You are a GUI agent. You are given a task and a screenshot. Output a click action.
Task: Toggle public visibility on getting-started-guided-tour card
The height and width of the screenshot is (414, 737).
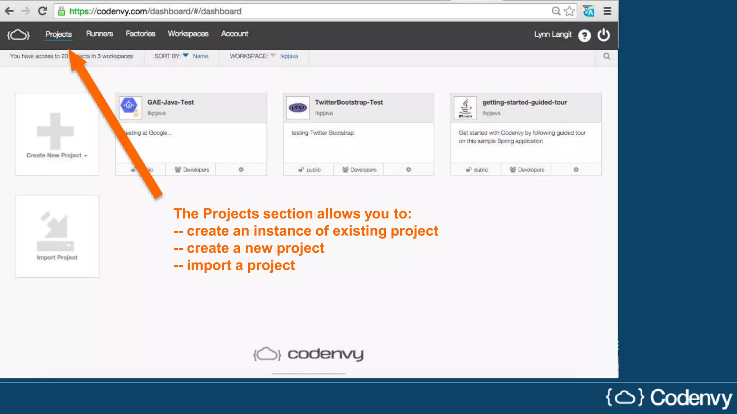(477, 170)
